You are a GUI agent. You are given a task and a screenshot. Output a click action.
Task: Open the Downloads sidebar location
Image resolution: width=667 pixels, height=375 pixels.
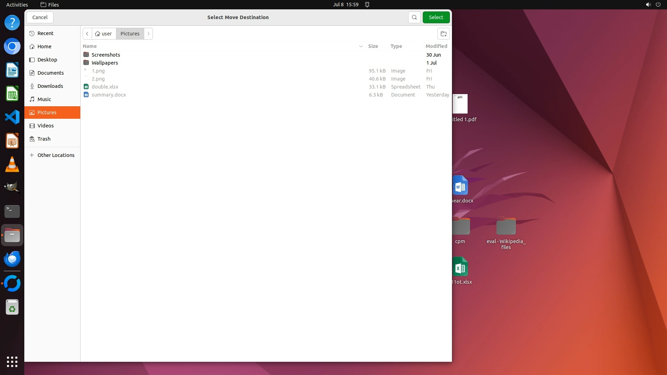[50, 86]
